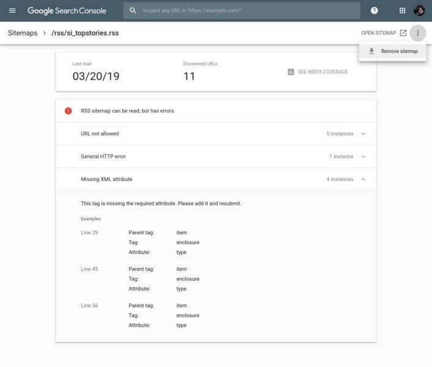Click the search magnifier icon
The height and width of the screenshot is (367, 432).
click(133, 11)
